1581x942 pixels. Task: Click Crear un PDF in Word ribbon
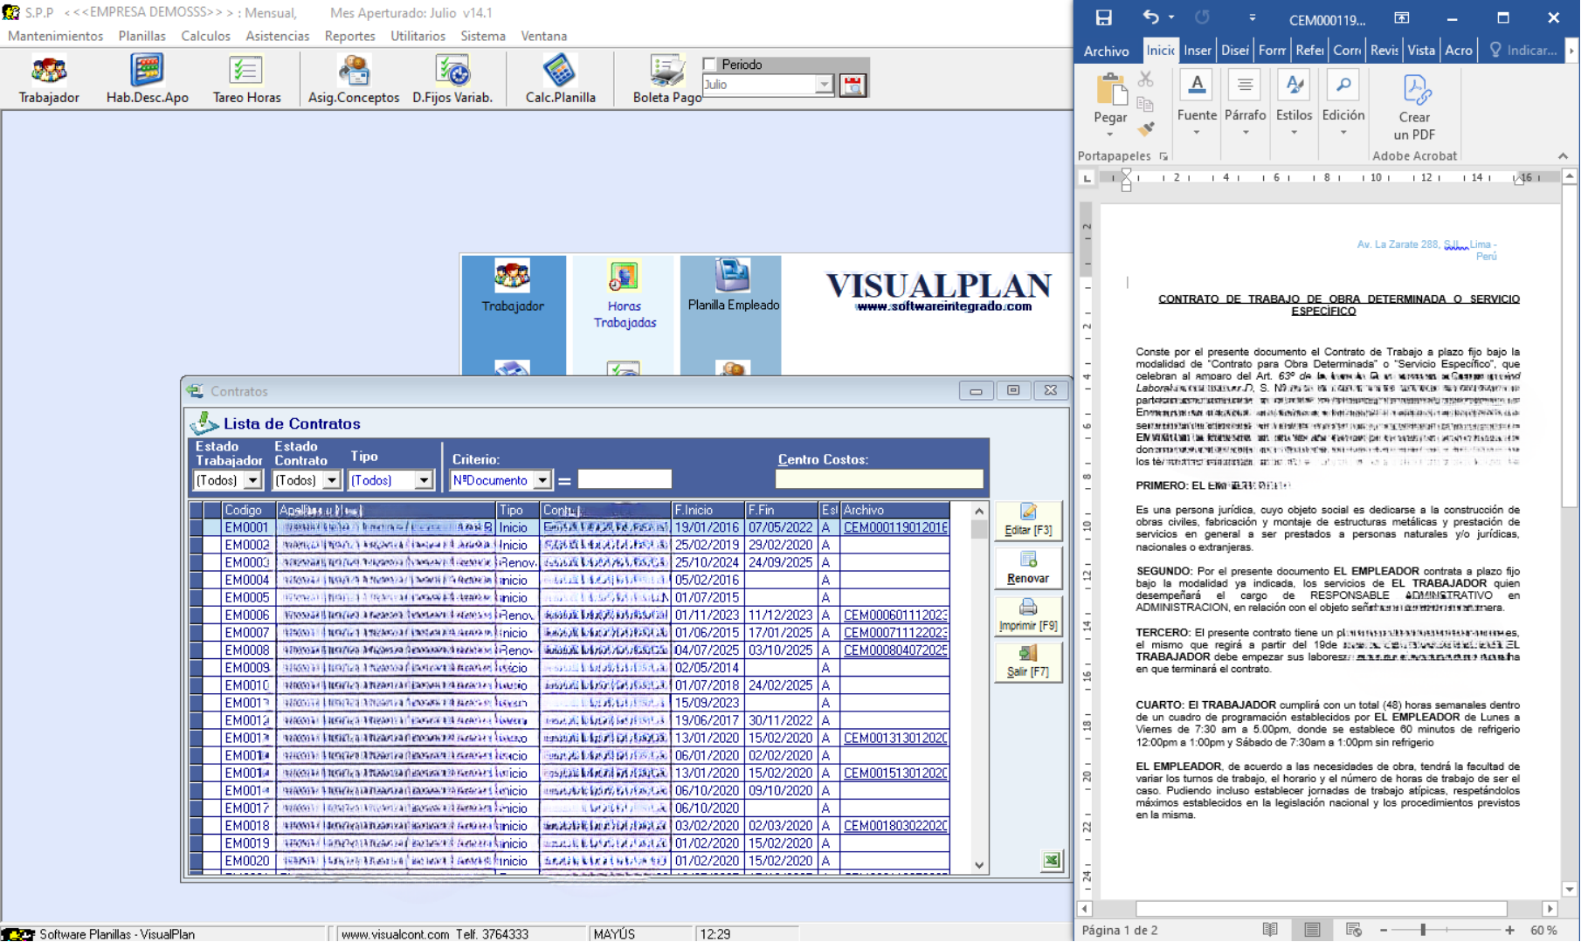[1413, 107]
